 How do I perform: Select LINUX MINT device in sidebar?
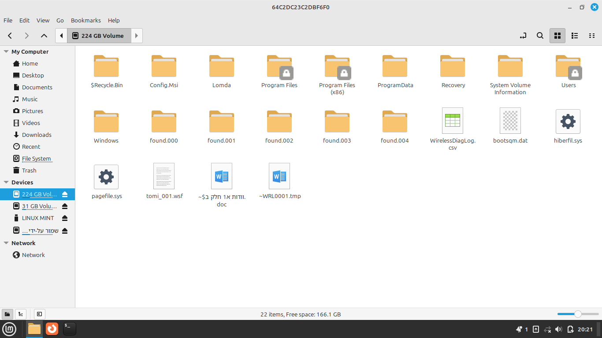pyautogui.click(x=37, y=218)
